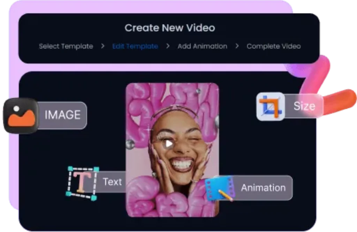Play the video preview
Image resolution: width=357 pixels, height=232 pixels.
point(169,144)
